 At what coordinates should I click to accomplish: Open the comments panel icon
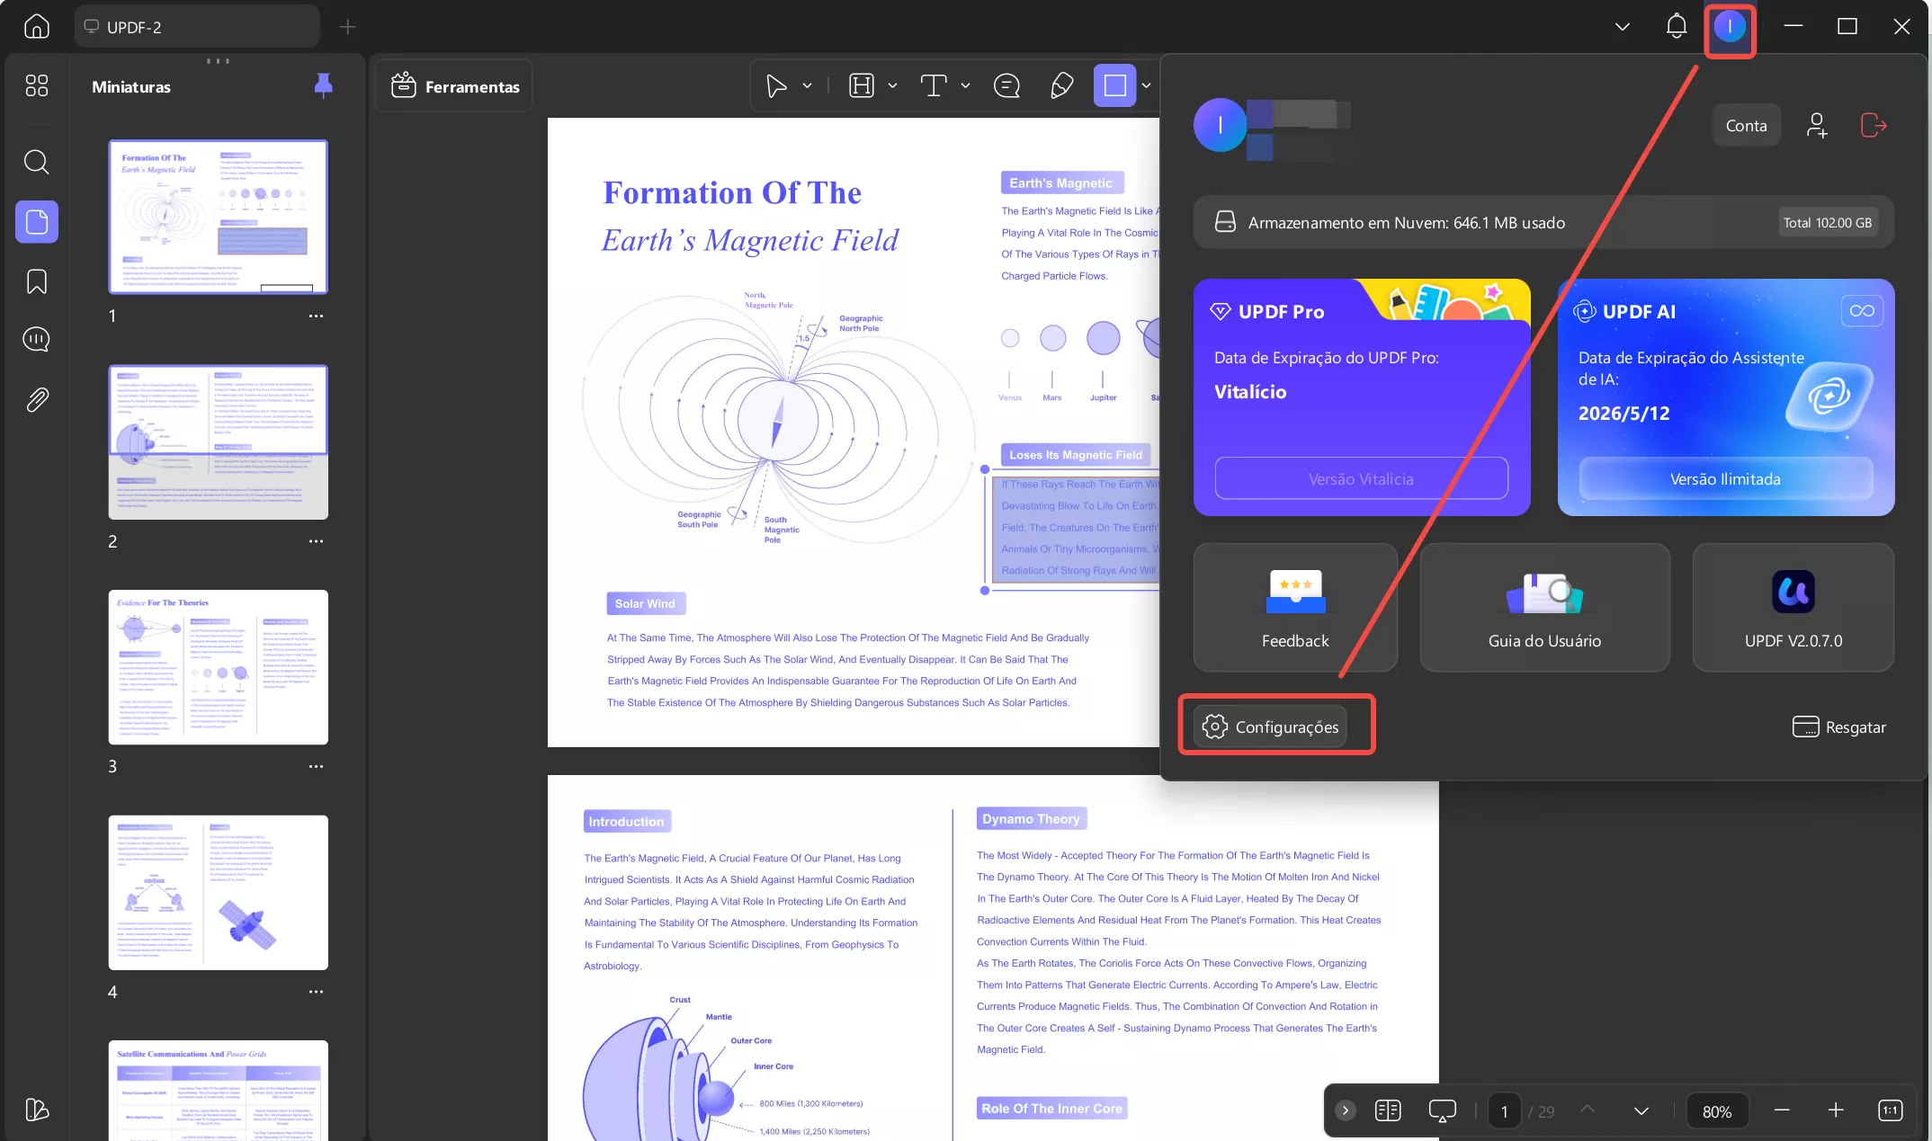[x=36, y=340]
